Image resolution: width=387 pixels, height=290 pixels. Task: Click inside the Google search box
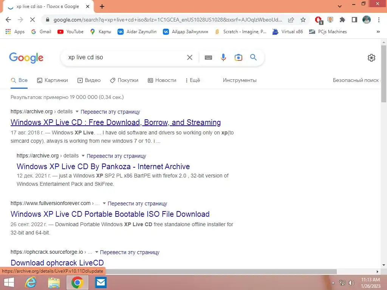[x=124, y=57]
